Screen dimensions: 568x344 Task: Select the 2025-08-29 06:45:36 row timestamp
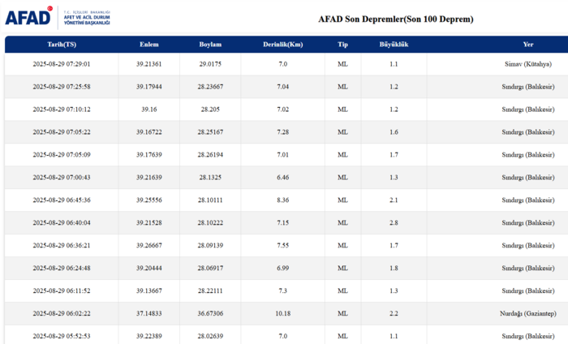point(62,200)
